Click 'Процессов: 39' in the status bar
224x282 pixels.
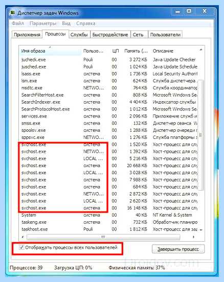point(26,268)
